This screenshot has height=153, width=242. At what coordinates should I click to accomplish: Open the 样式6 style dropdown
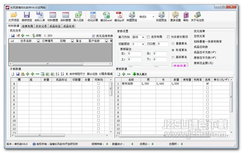153,17
